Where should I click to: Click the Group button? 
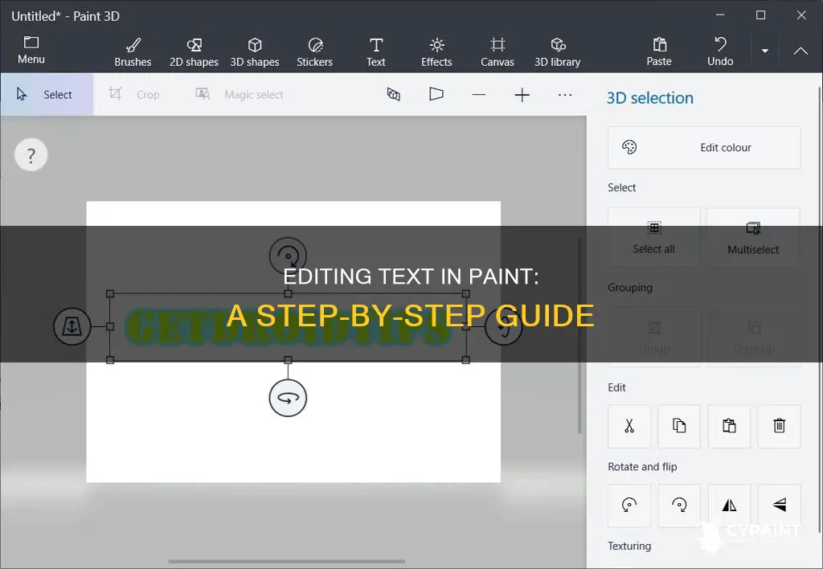(654, 338)
